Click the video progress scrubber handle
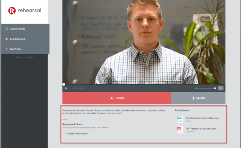The width and height of the screenshot is (241, 148). pyautogui.click(x=64, y=84)
